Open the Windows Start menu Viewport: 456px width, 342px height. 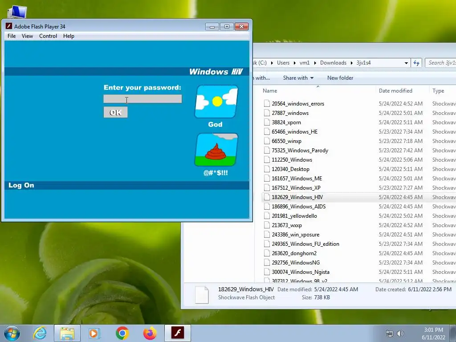click(x=12, y=333)
